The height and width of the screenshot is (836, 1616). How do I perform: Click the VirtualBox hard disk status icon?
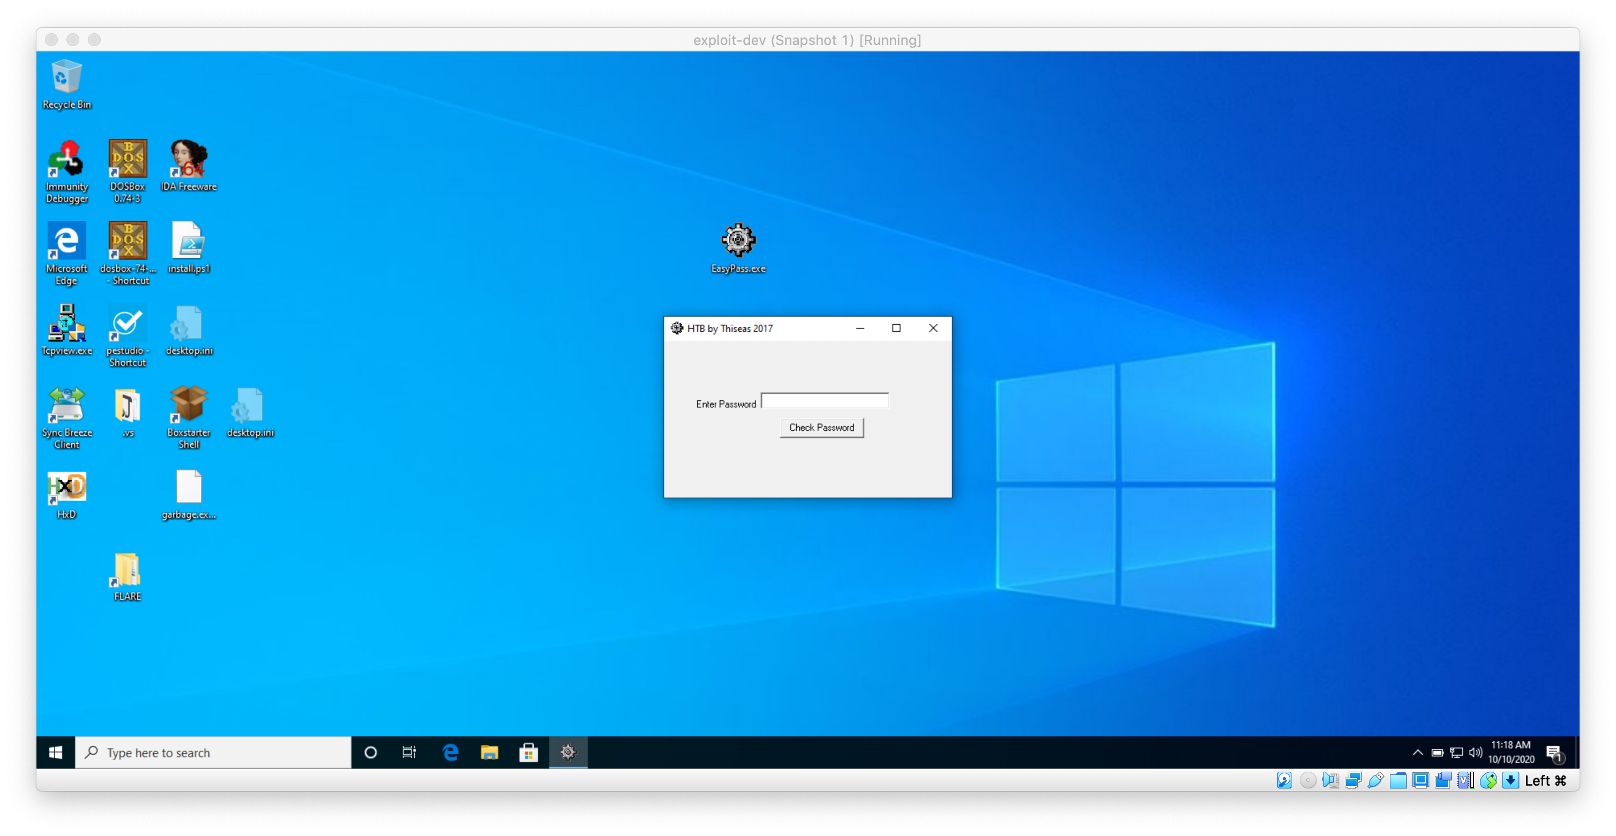tap(1284, 780)
